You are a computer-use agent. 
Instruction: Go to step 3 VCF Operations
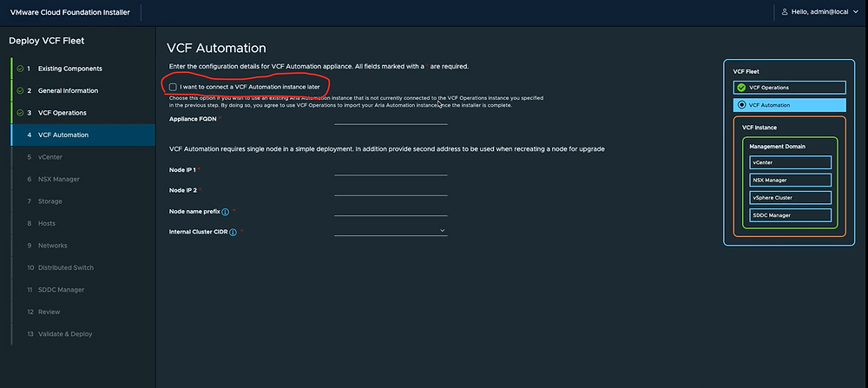(82, 113)
